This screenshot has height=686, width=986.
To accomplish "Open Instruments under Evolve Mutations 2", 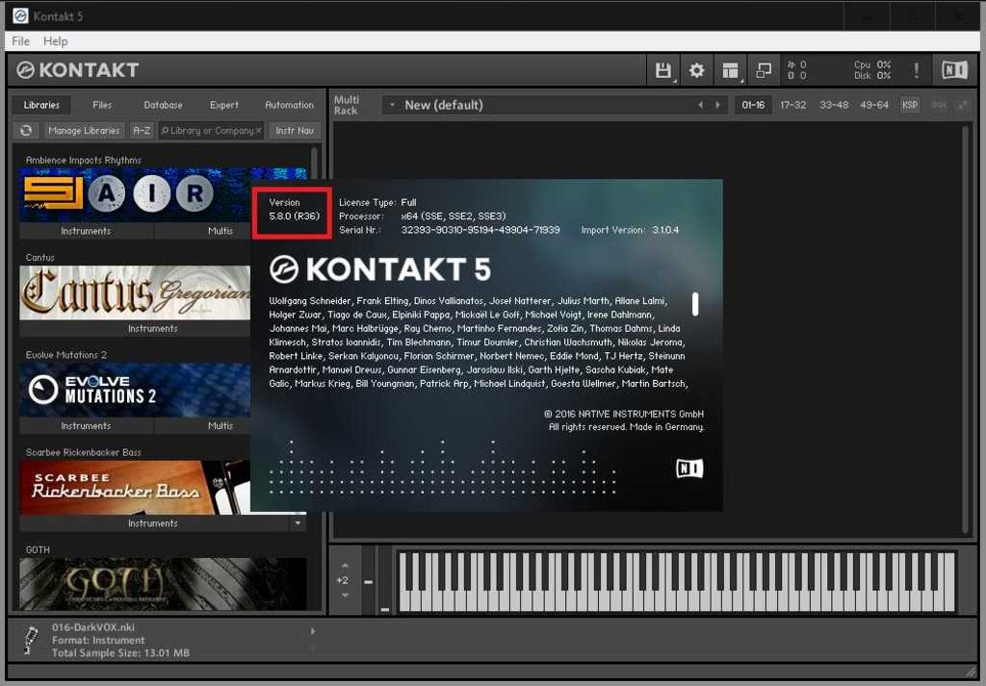I will (x=86, y=425).
